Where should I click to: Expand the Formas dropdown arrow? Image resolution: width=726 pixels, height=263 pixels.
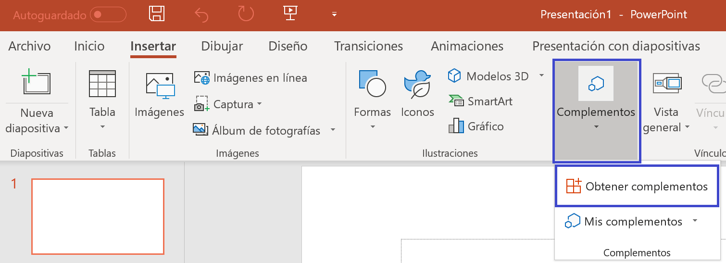coord(373,127)
